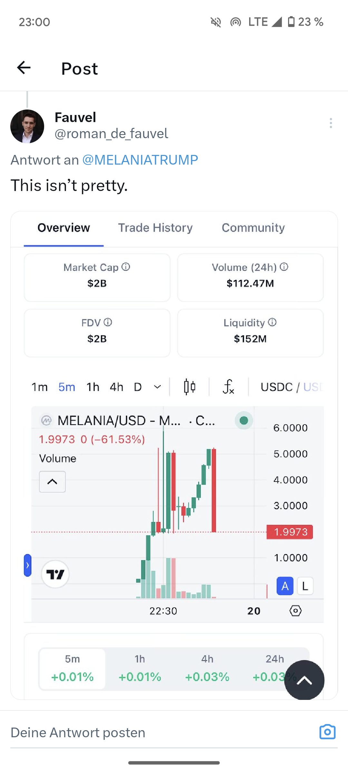This screenshot has width=348, height=773.
Task: Tap the Market Cap info icon
Action: tap(126, 267)
